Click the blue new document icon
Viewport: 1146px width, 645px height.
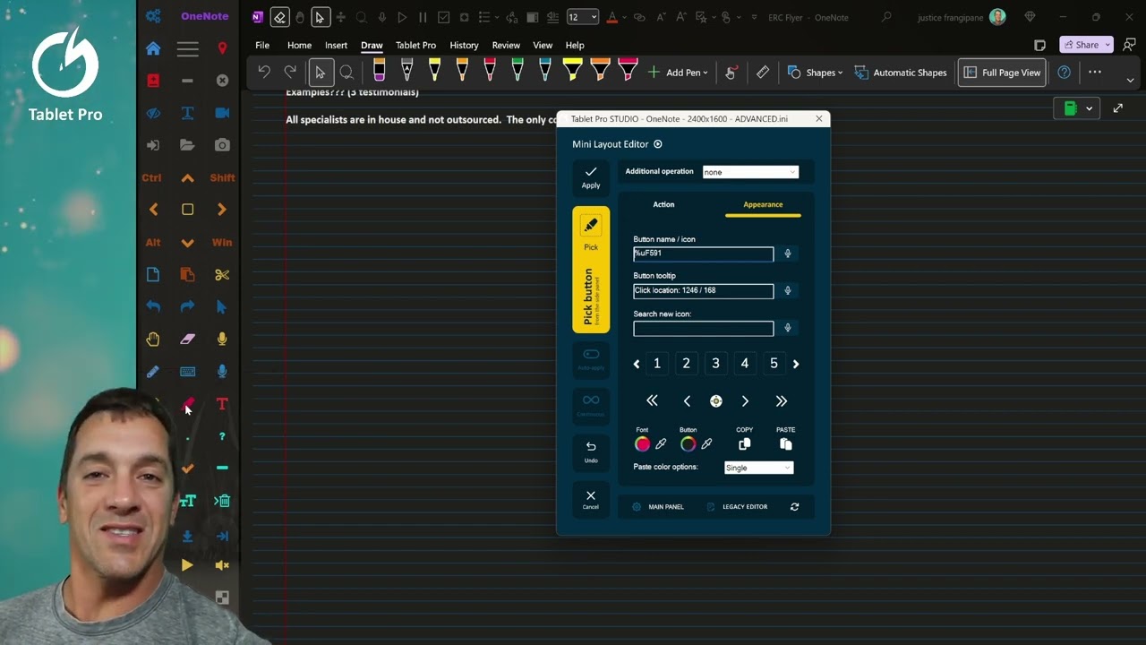(153, 274)
